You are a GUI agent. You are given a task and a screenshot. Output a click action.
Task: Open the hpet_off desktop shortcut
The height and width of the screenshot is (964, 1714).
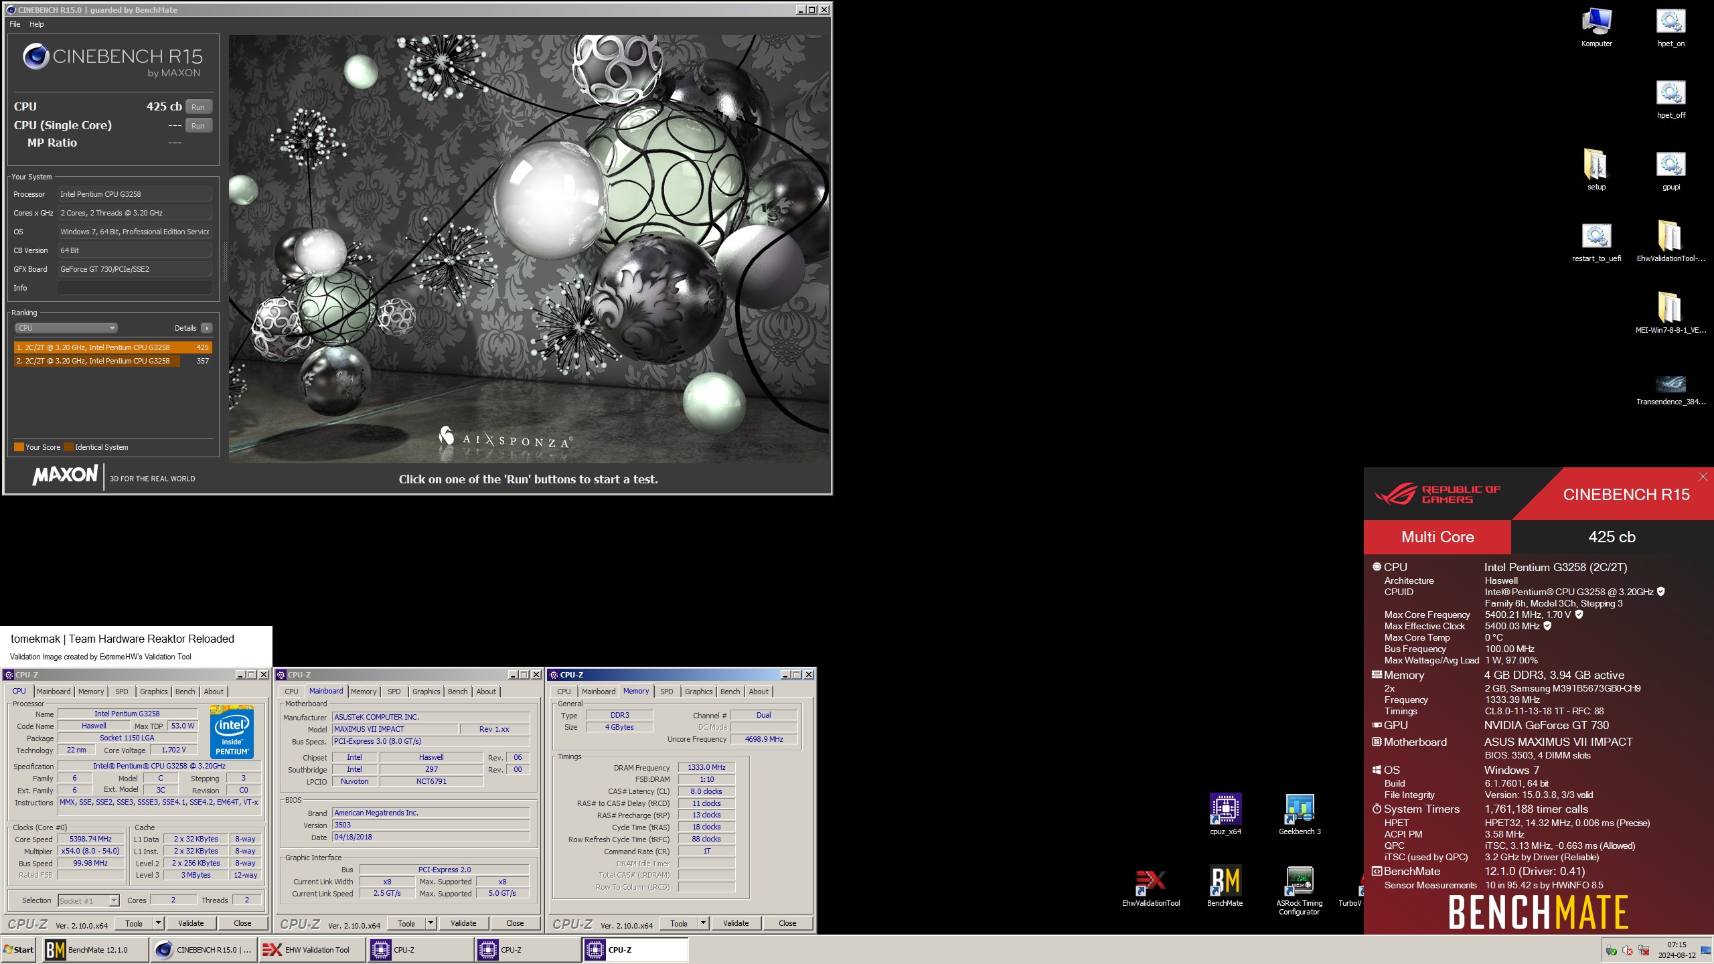coord(1670,99)
